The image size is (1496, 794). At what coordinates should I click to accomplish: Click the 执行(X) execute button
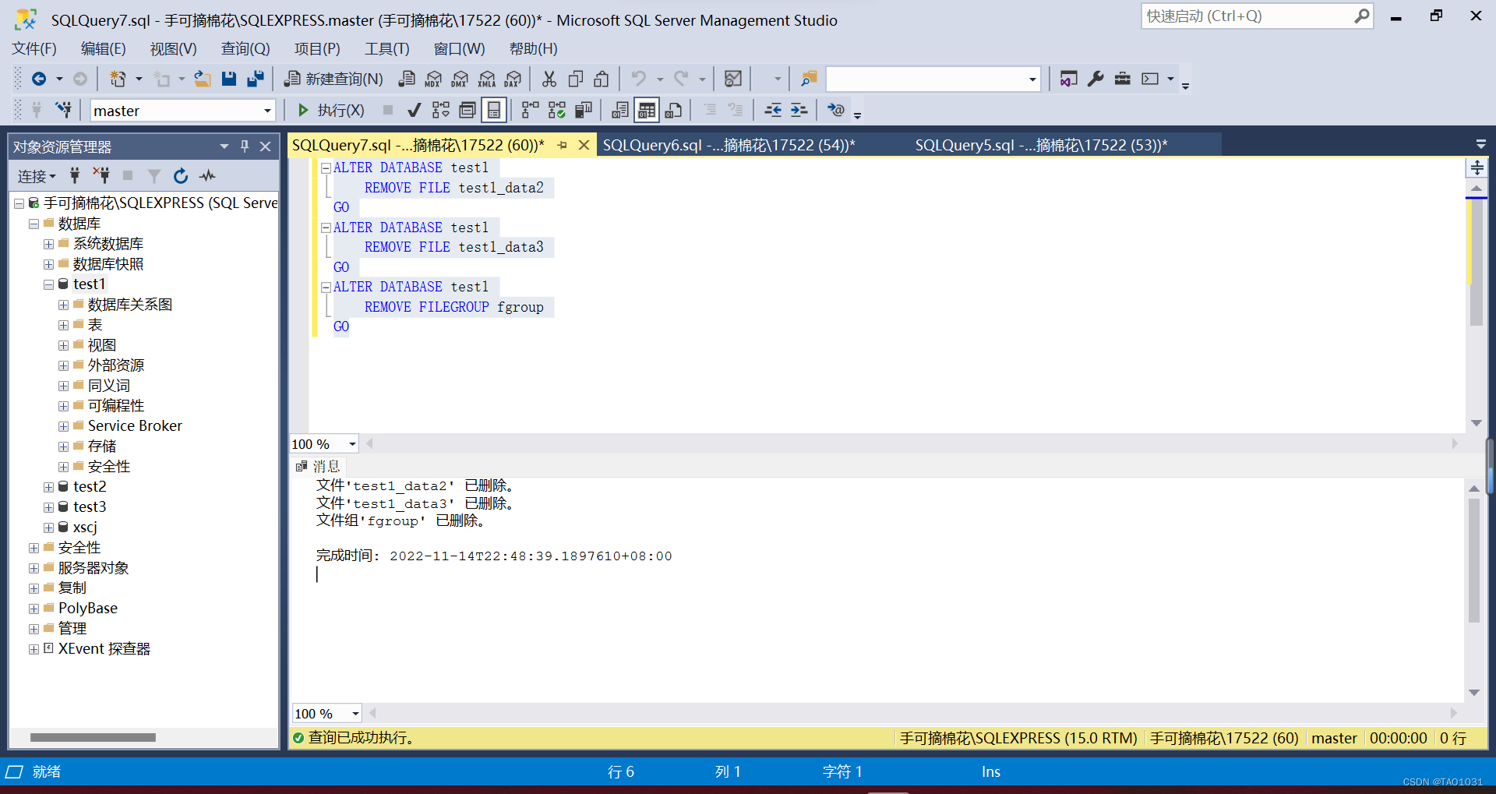click(330, 110)
